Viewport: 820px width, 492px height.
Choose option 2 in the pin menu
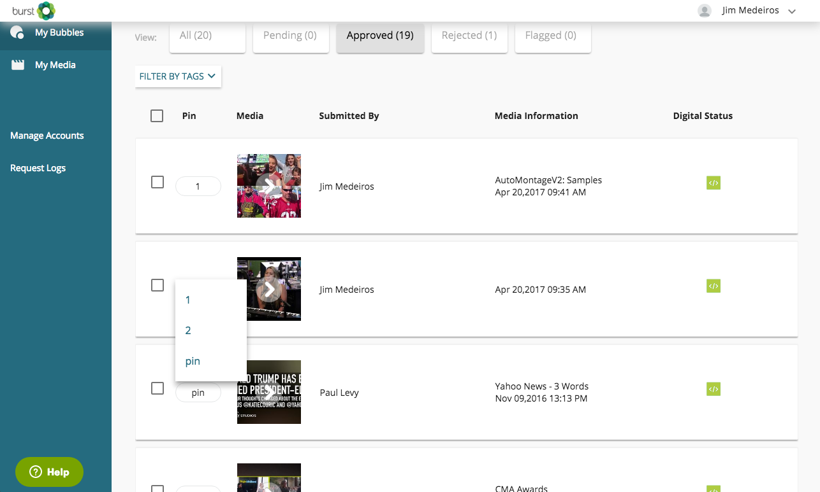click(189, 330)
